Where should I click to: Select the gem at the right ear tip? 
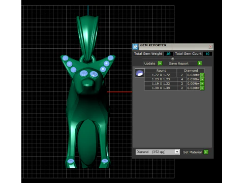[x=110, y=58]
